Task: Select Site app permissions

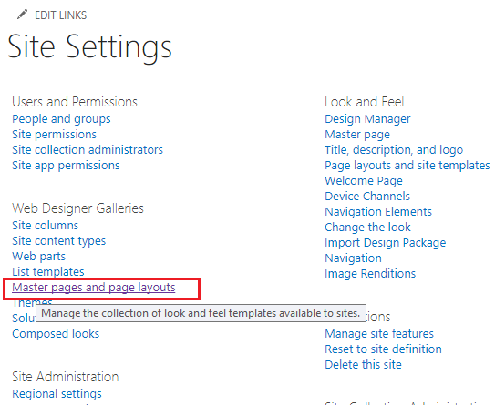Action: click(66, 166)
